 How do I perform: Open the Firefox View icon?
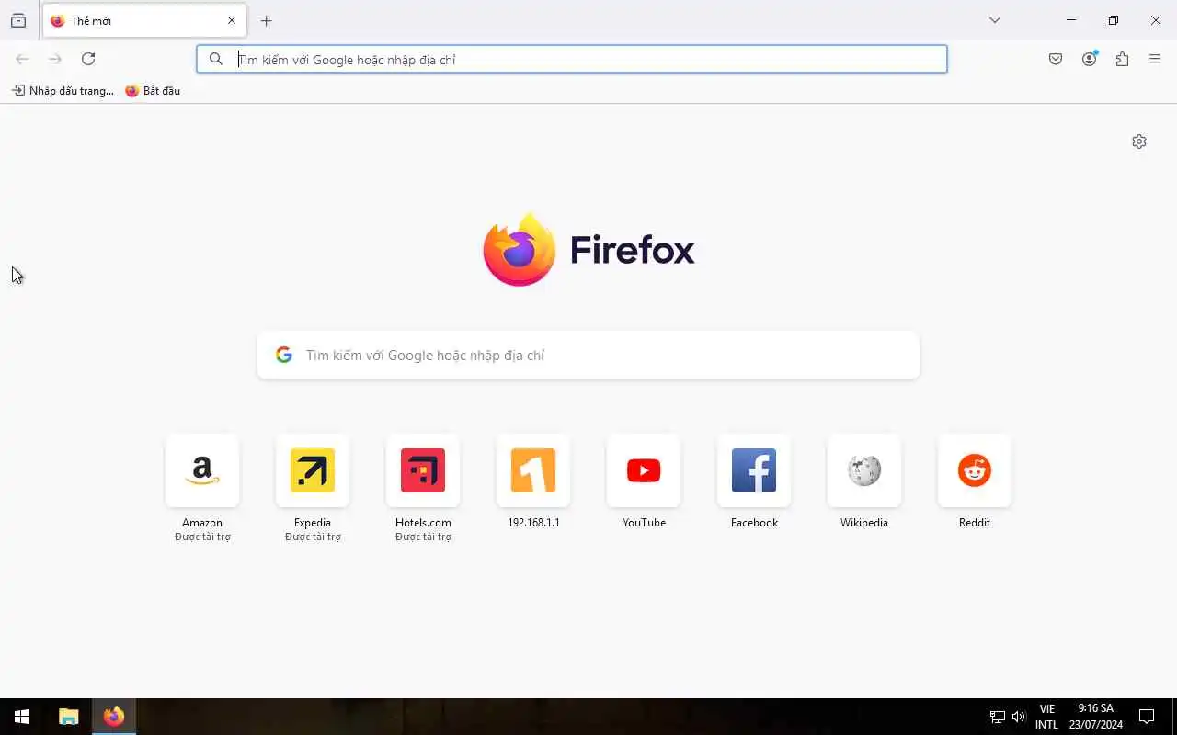point(18,20)
